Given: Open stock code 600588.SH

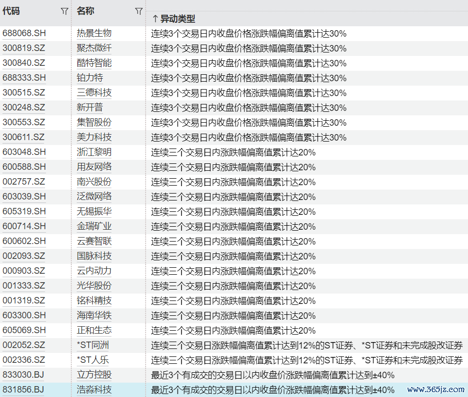Looking at the screenshot, I should tap(24, 167).
